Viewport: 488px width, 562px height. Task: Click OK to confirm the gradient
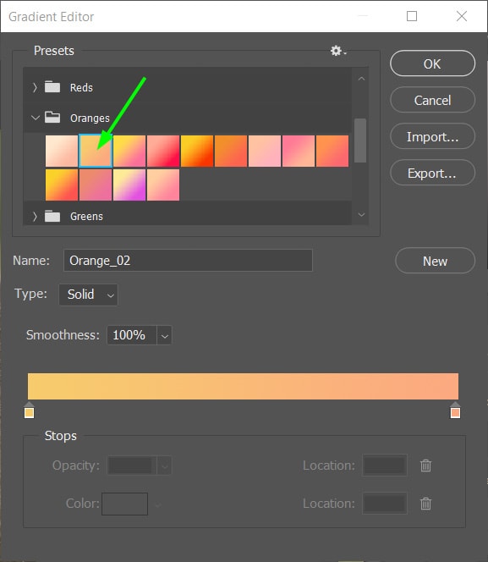coord(432,63)
